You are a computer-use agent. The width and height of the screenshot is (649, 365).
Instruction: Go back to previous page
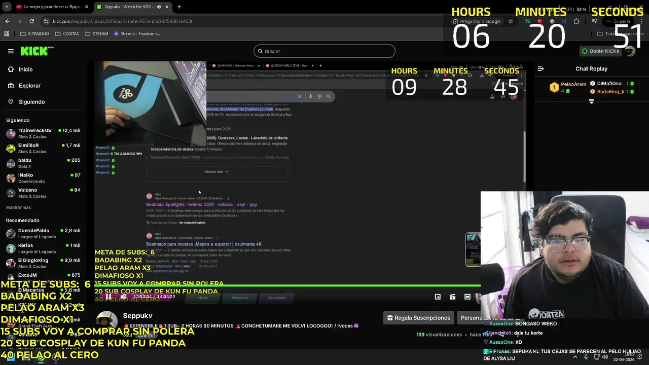pyautogui.click(x=7, y=21)
